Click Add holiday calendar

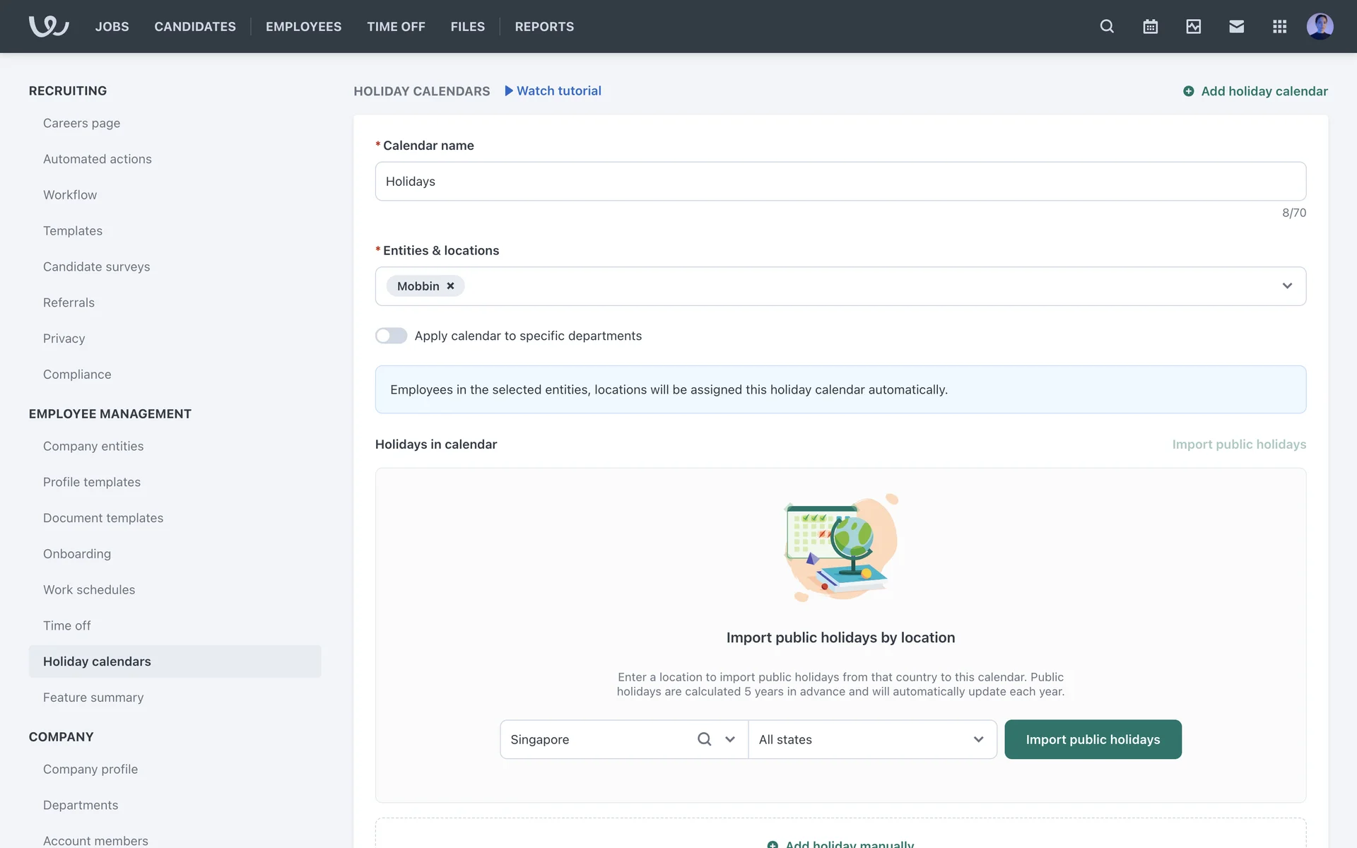click(1255, 91)
